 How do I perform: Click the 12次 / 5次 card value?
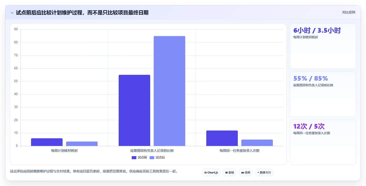pyautogui.click(x=309, y=126)
